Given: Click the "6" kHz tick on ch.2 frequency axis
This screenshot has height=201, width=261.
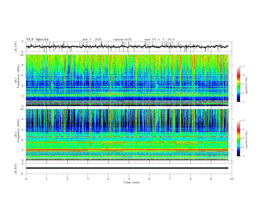Looking at the screenshot, I should pyautogui.click(x=23, y=130).
